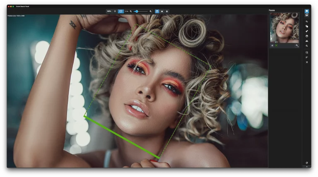Select the highlighted fit-to-screen view button
Image resolution: width=318 pixels, height=177 pixels.
(x=121, y=11)
